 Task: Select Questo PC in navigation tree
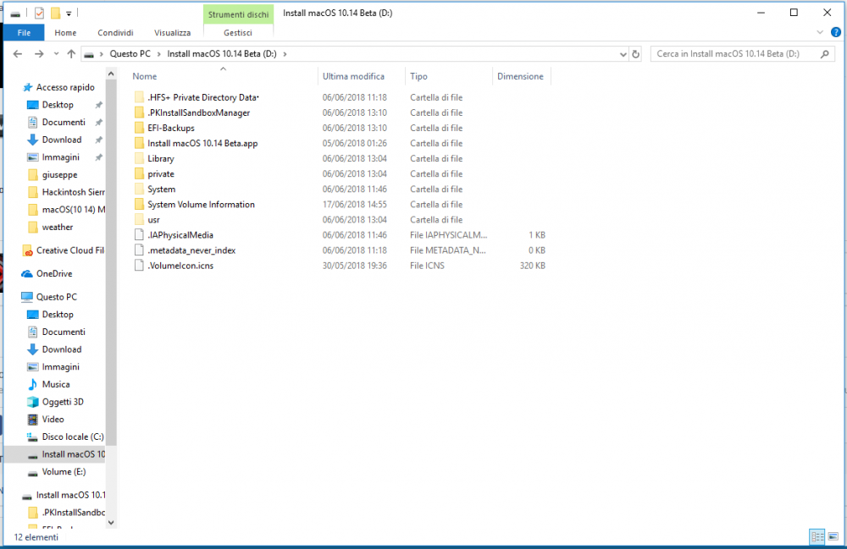click(56, 297)
